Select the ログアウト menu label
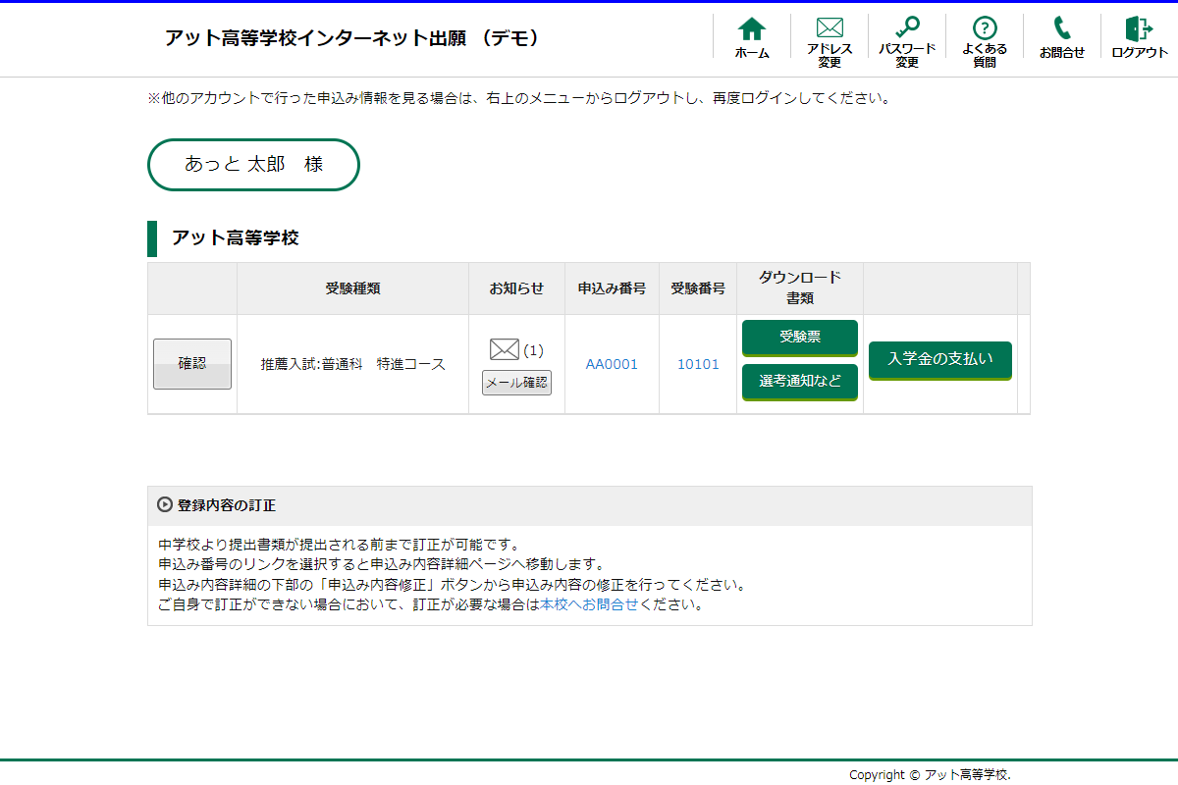Image resolution: width=1178 pixels, height=785 pixels. coord(1140,53)
